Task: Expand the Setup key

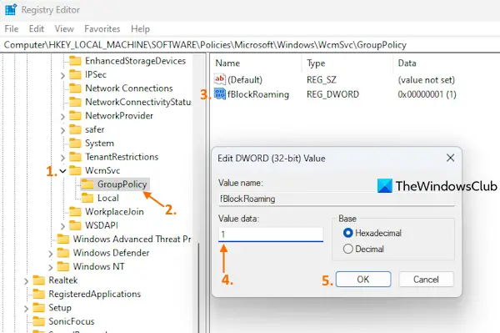Action: (26, 309)
